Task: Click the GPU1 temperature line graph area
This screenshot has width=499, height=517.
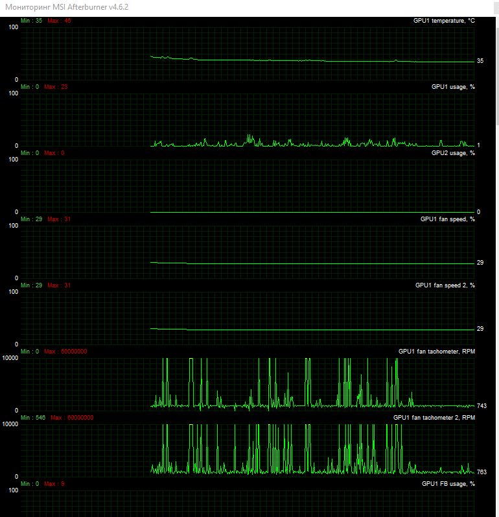Action: (248, 54)
